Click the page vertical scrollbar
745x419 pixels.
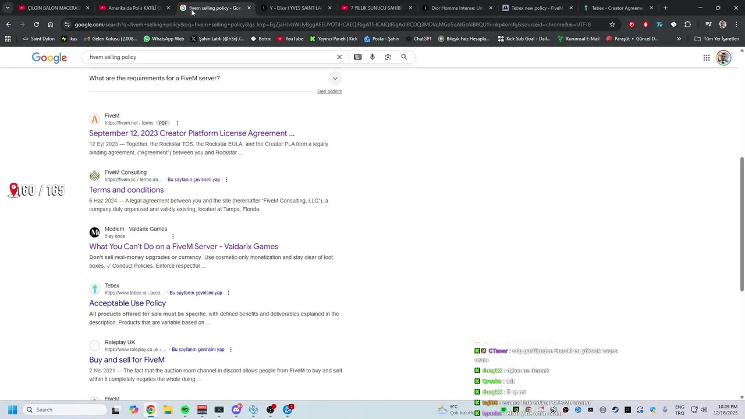pyautogui.click(x=742, y=224)
